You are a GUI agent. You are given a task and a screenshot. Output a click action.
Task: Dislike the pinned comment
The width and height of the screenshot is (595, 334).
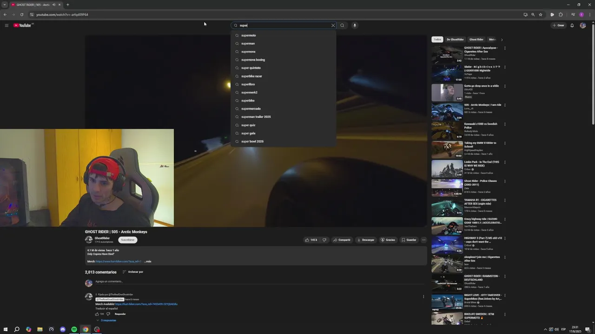(108, 314)
